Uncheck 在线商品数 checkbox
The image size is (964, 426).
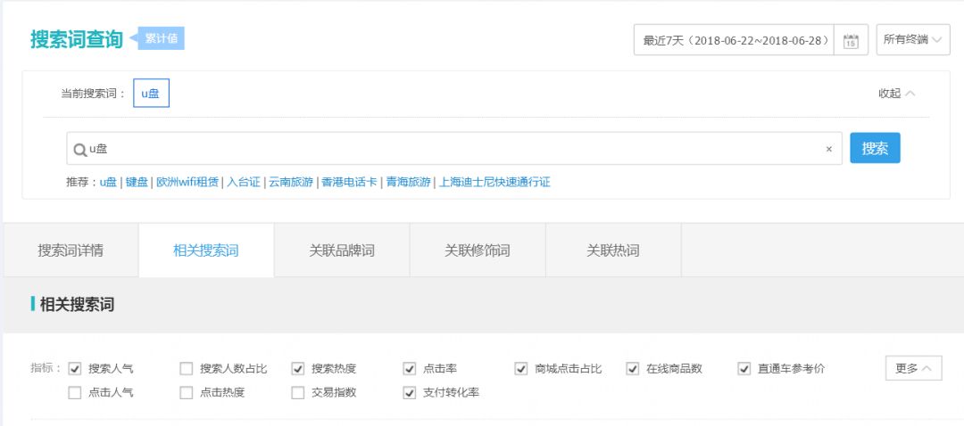tap(633, 369)
